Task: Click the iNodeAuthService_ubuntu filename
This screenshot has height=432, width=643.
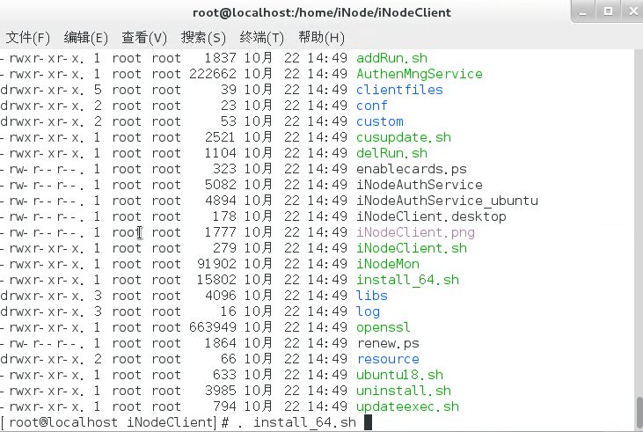Action: pos(447,201)
